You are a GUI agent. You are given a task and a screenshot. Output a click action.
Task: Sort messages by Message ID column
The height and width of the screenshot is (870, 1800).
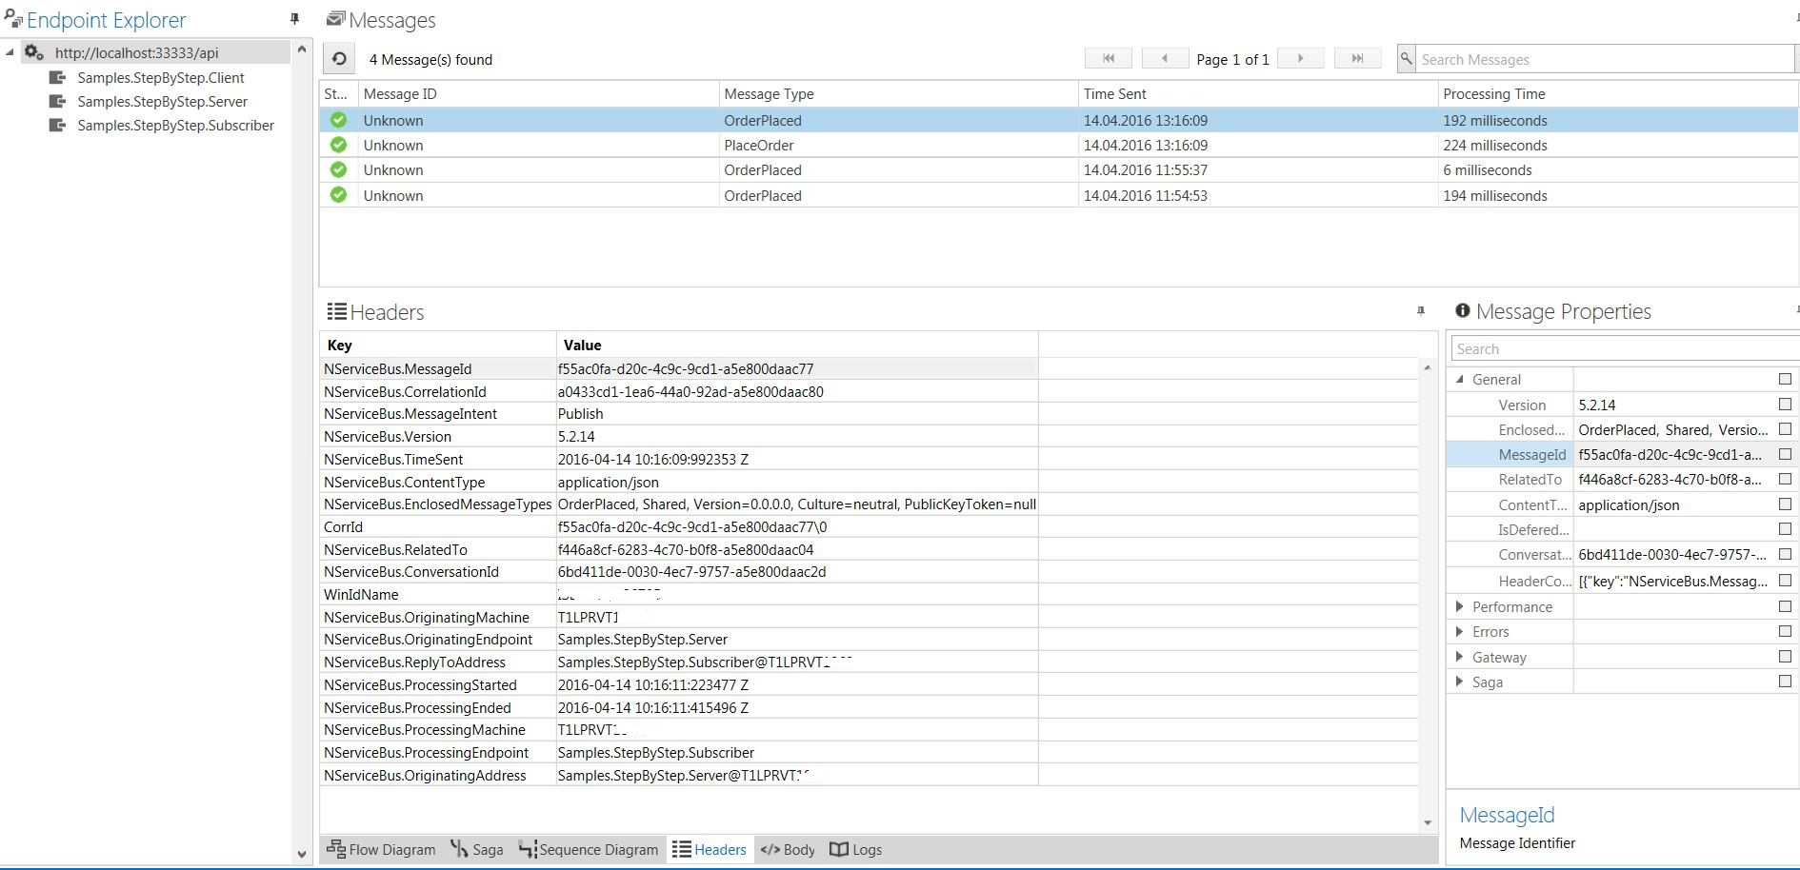538,93
